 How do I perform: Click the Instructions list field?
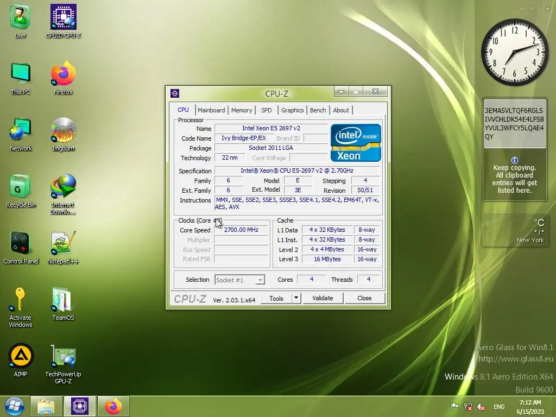click(297, 204)
